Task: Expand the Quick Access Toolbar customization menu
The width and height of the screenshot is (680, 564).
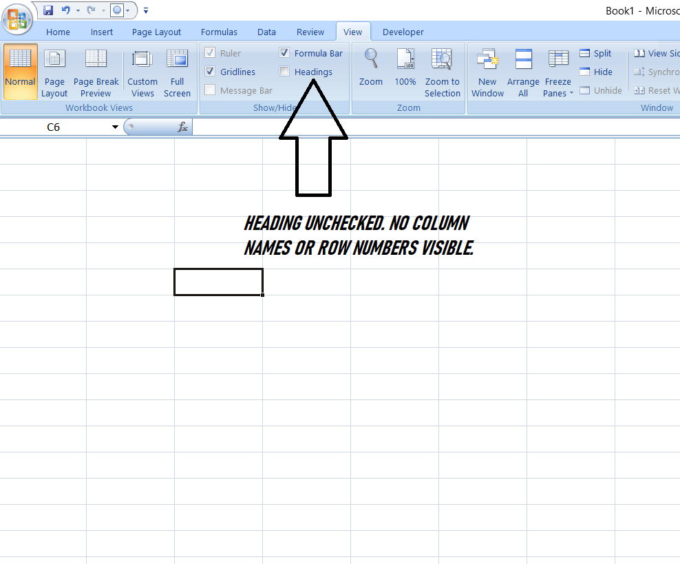Action: pyautogui.click(x=145, y=10)
